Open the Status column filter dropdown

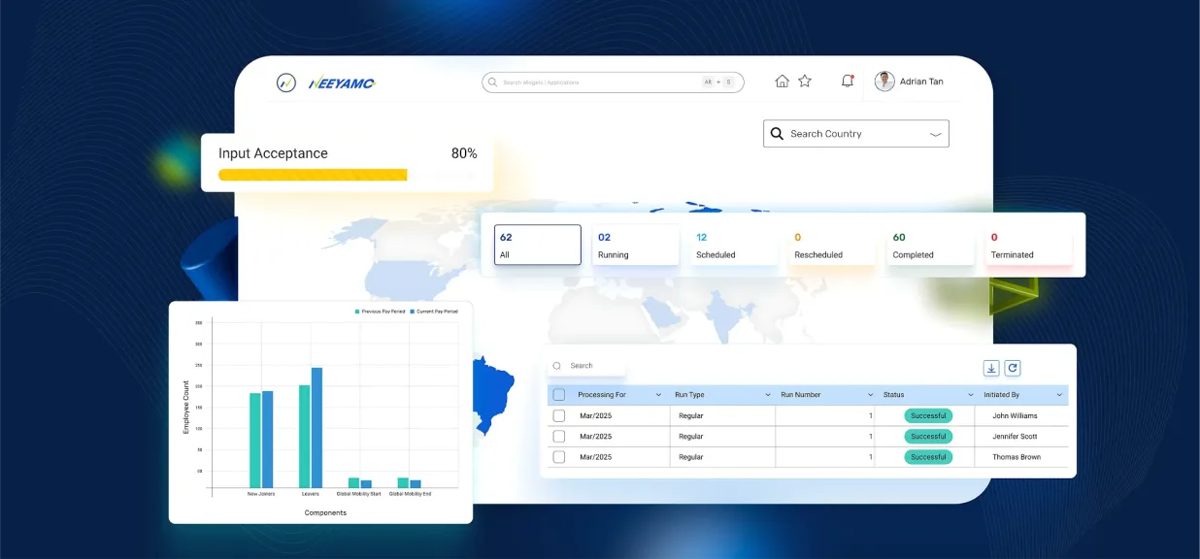pos(970,395)
